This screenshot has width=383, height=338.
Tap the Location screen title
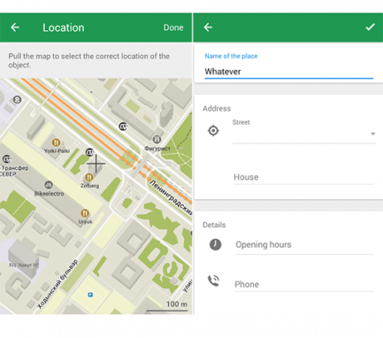(64, 27)
